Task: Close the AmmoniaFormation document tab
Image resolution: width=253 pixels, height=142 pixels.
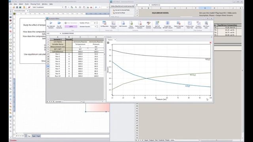Action: coord(27,11)
